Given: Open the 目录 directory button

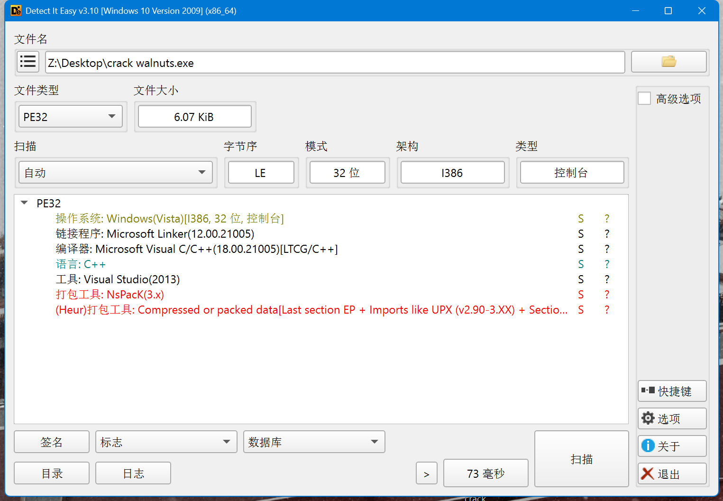Looking at the screenshot, I should tap(52, 473).
